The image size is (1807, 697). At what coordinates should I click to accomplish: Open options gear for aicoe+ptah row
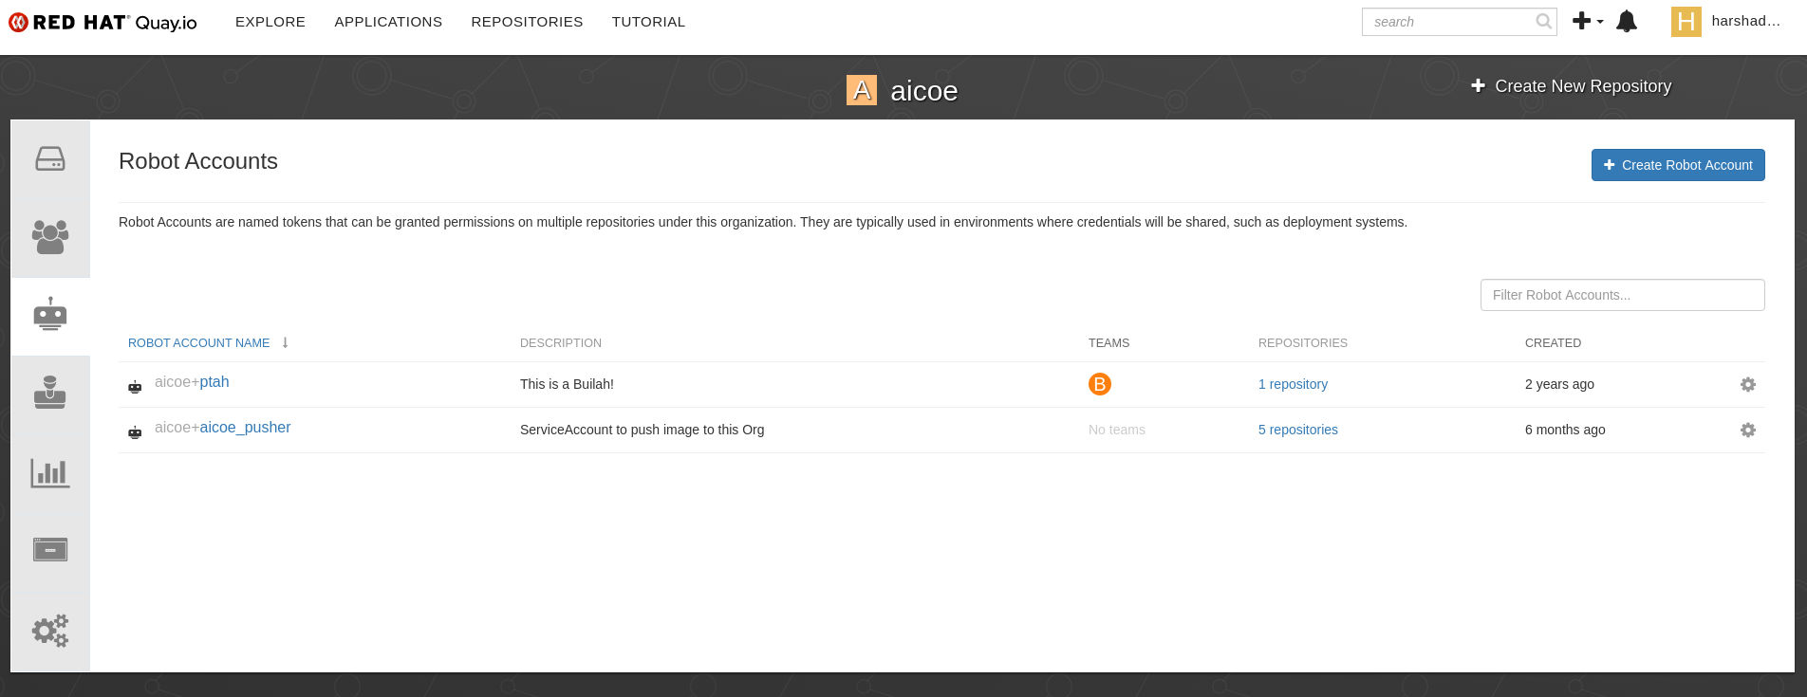(1748, 384)
